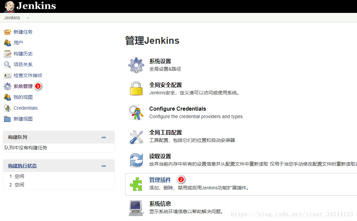The height and width of the screenshot is (221, 357).
Task: Click description '显示系统环境信息以帮助解决问题。'
Action: coord(186,211)
